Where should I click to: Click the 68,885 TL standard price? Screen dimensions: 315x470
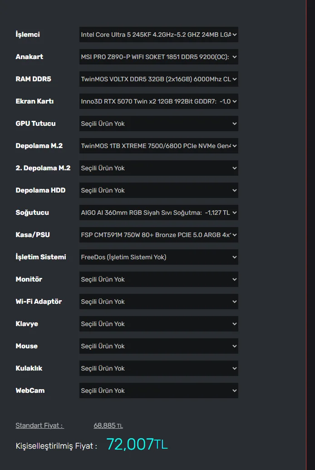click(108, 425)
